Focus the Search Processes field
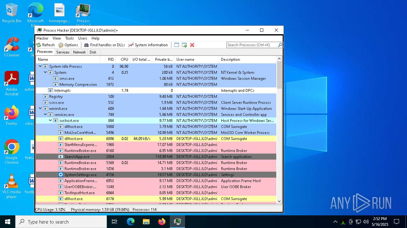This screenshot has height=228, width=407. (x=252, y=45)
